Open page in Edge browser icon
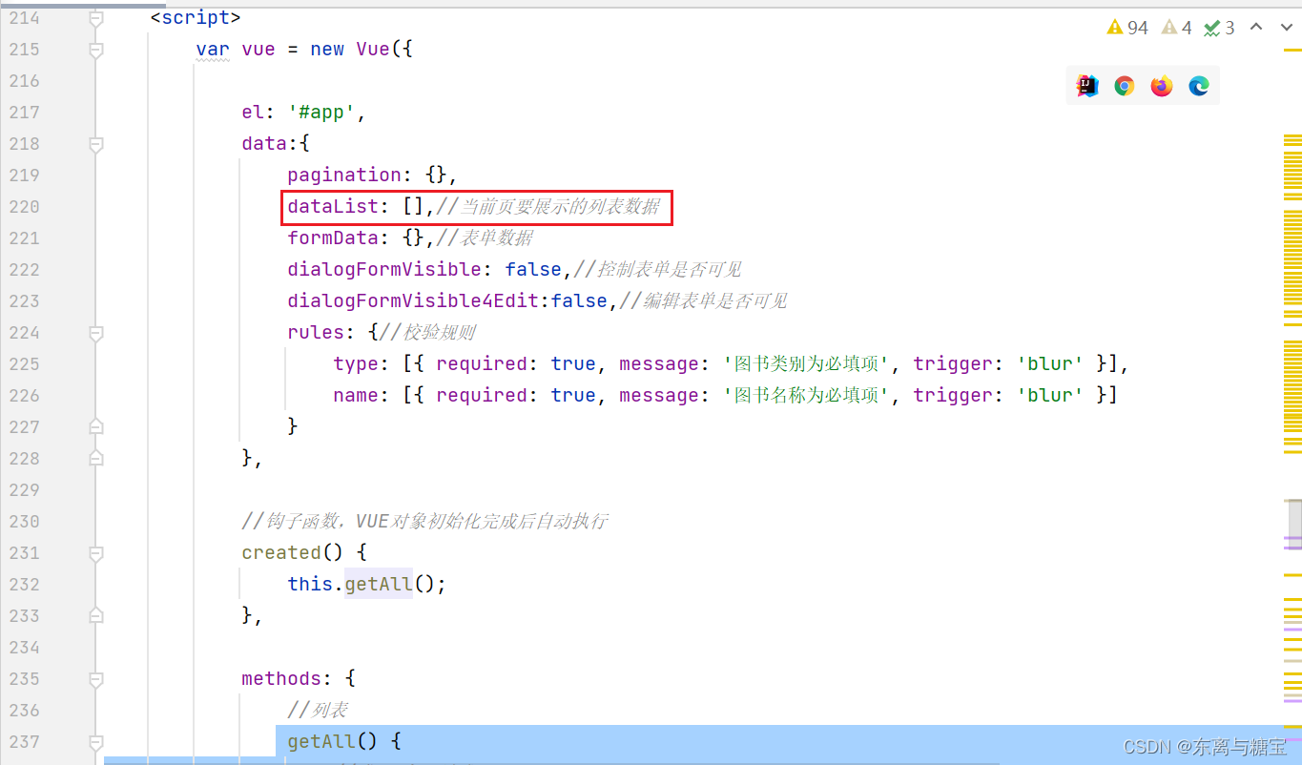The height and width of the screenshot is (765, 1302). 1199,86
